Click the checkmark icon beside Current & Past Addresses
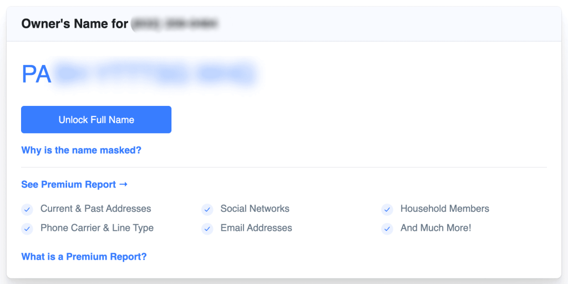This screenshot has height=284, width=568. pyautogui.click(x=27, y=209)
